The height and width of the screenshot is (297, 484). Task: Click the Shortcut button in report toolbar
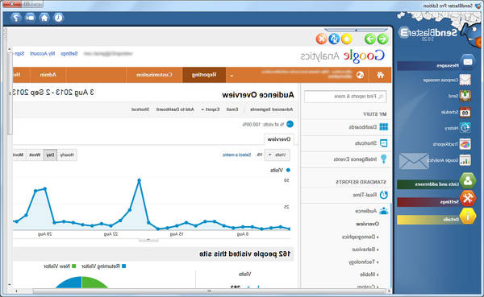pos(140,109)
